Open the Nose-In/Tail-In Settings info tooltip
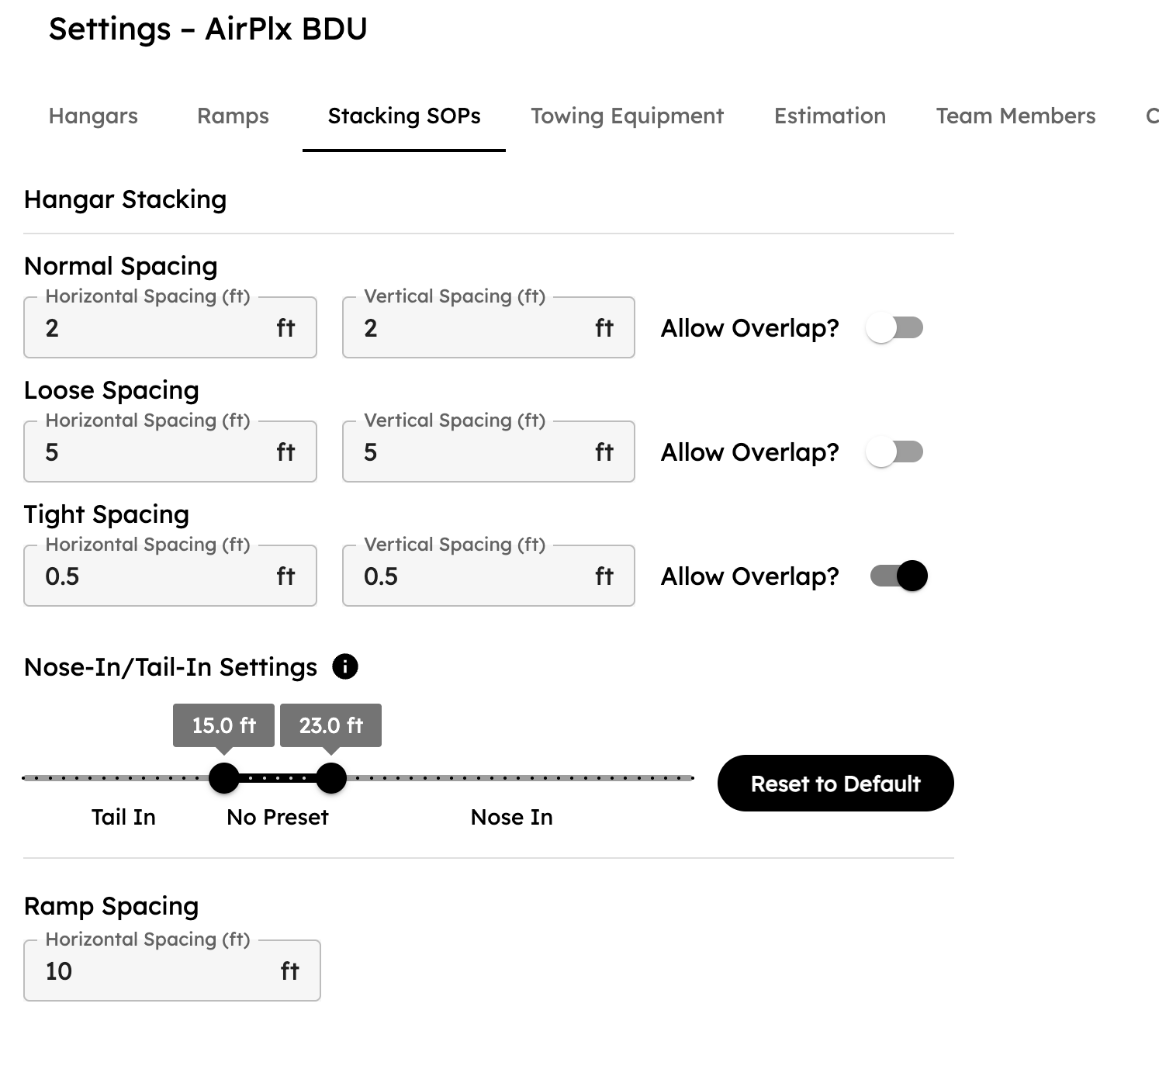Image resolution: width=1159 pixels, height=1083 pixels. point(344,666)
